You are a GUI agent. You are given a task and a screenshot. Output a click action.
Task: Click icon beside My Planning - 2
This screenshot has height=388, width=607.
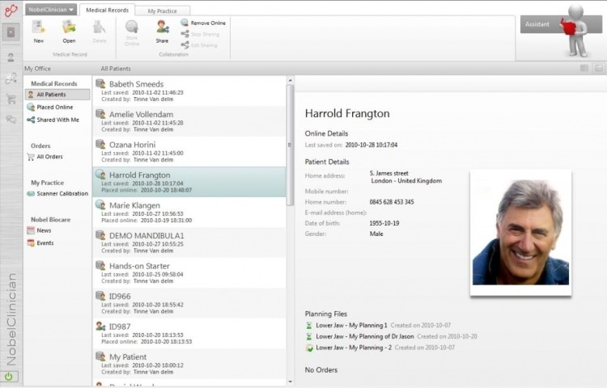tap(309, 348)
